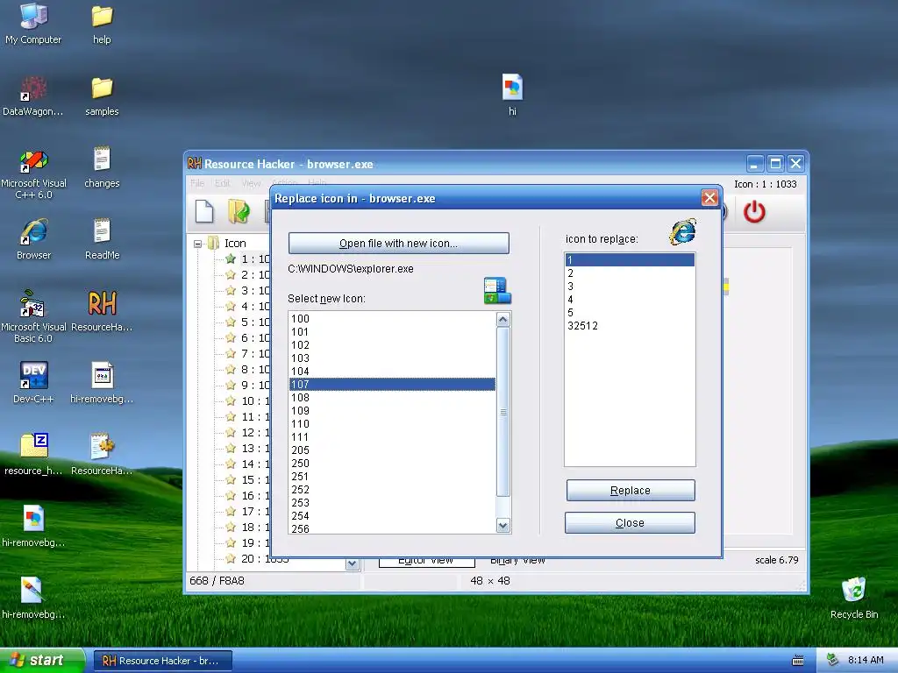Open the help folder on desktop
The width and height of the screenshot is (898, 673).
(102, 23)
